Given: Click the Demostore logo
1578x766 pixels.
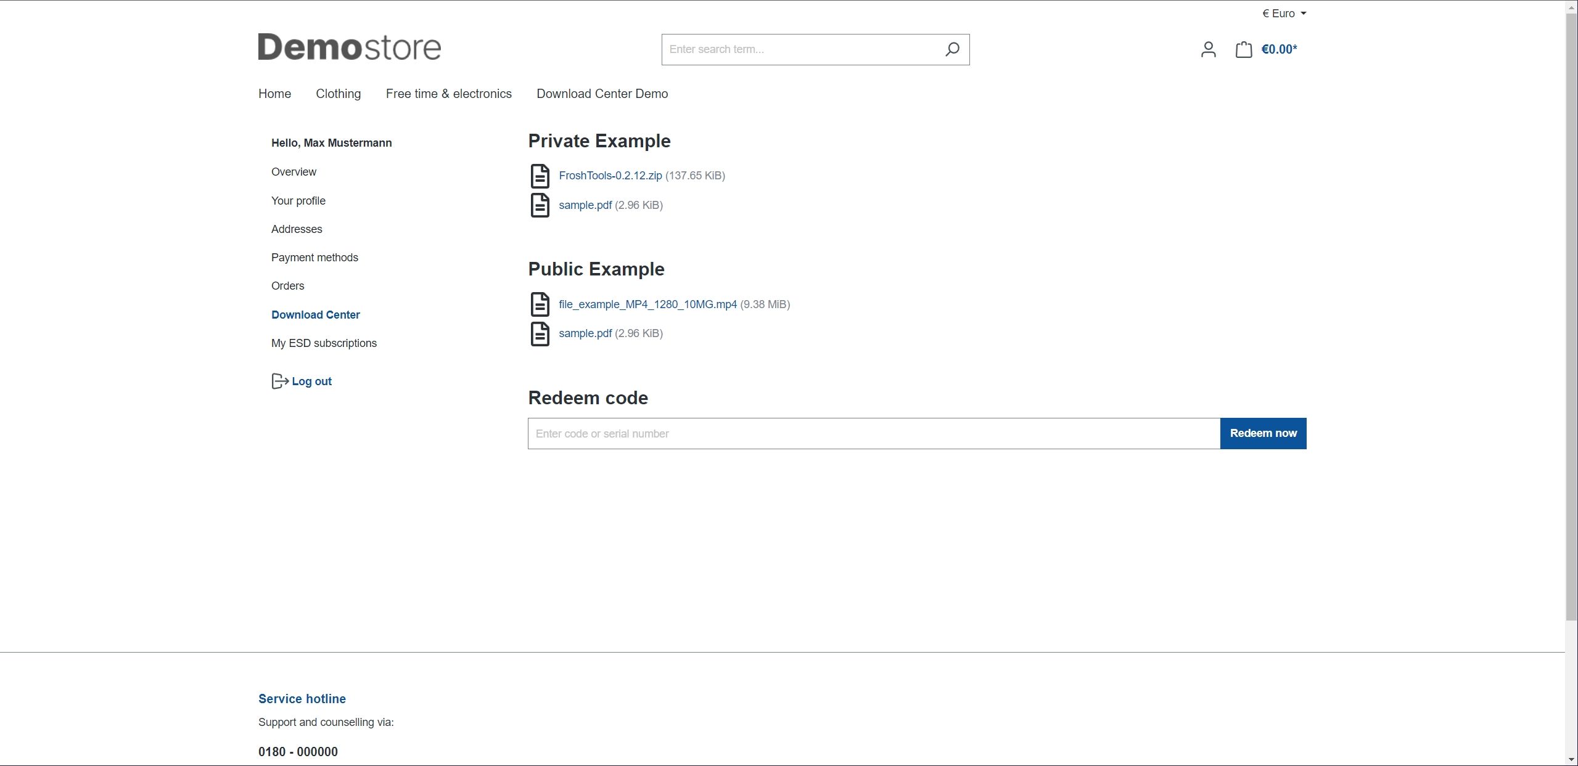Looking at the screenshot, I should tap(350, 47).
